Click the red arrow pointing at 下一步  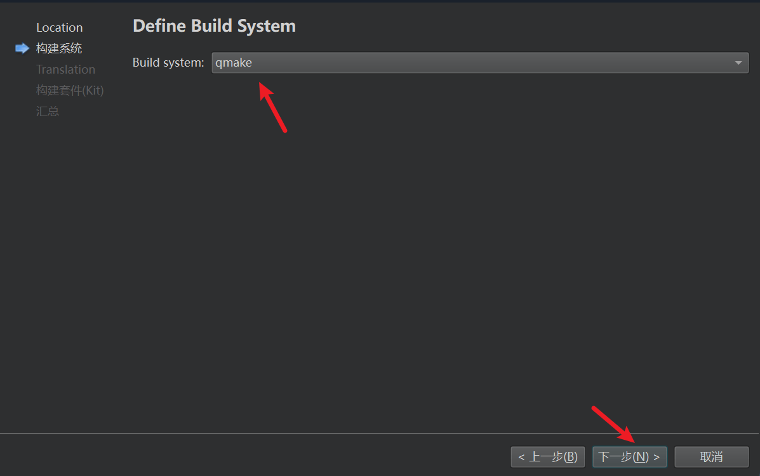click(613, 424)
